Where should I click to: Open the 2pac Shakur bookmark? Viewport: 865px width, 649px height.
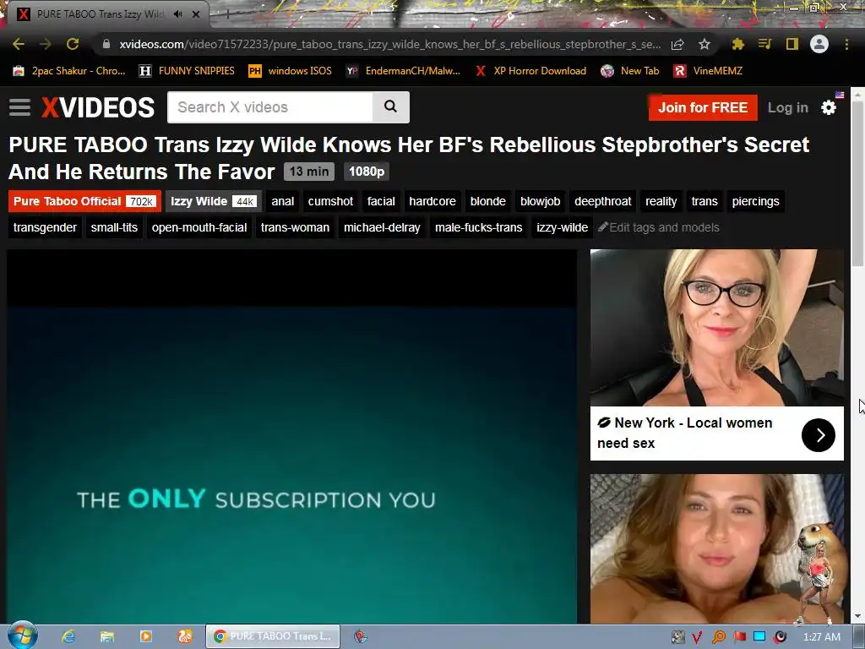point(69,71)
